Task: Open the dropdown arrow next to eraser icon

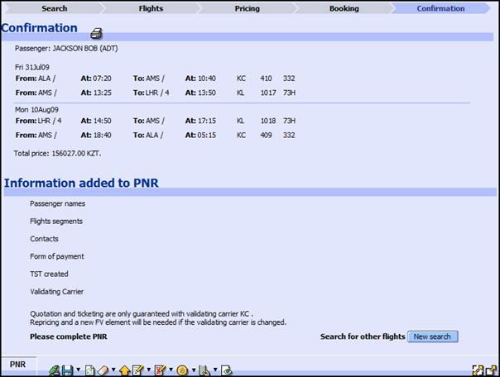Action: (113, 370)
